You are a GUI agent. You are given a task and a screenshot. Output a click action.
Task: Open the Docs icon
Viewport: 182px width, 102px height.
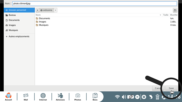point(95,97)
